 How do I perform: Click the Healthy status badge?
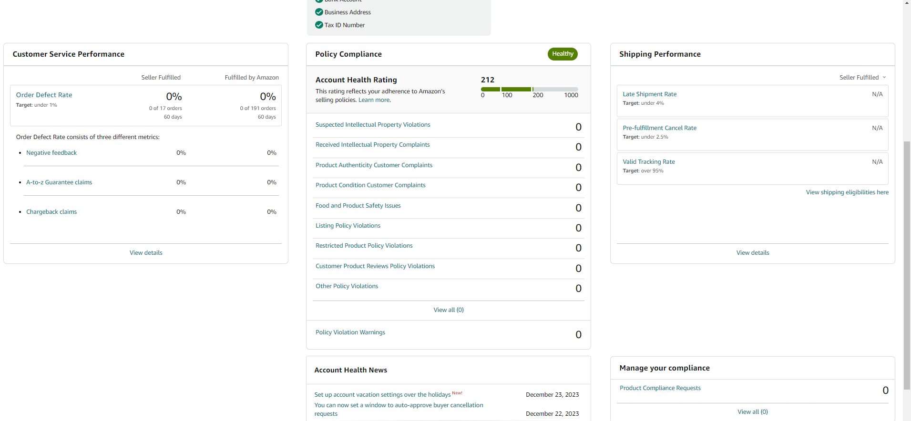[563, 54]
